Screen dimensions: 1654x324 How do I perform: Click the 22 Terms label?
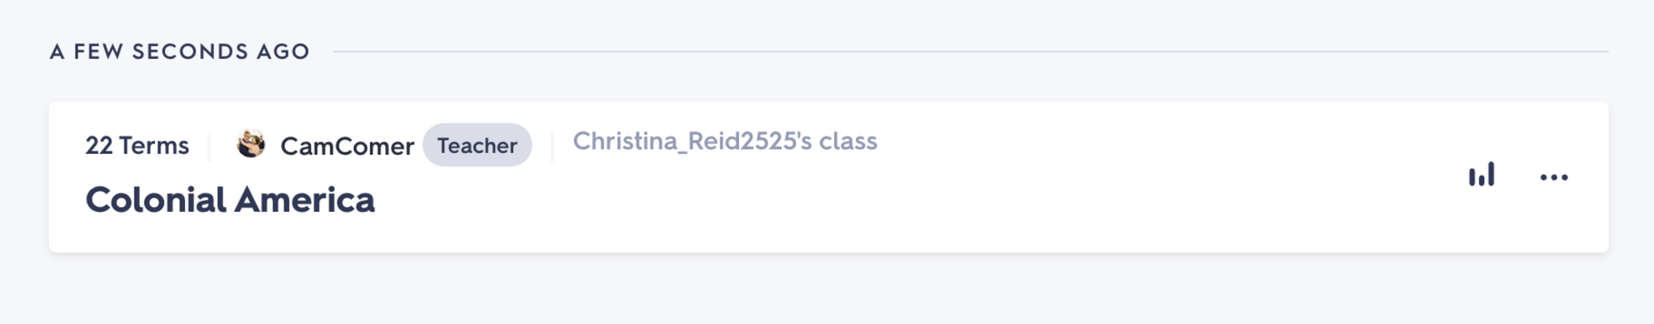coord(137,145)
